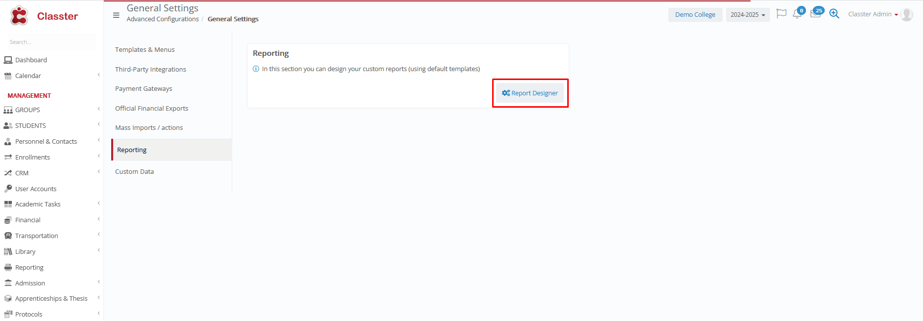Image resolution: width=923 pixels, height=321 pixels.
Task: Expand the STUDENTS sidebar menu
Action: point(31,125)
